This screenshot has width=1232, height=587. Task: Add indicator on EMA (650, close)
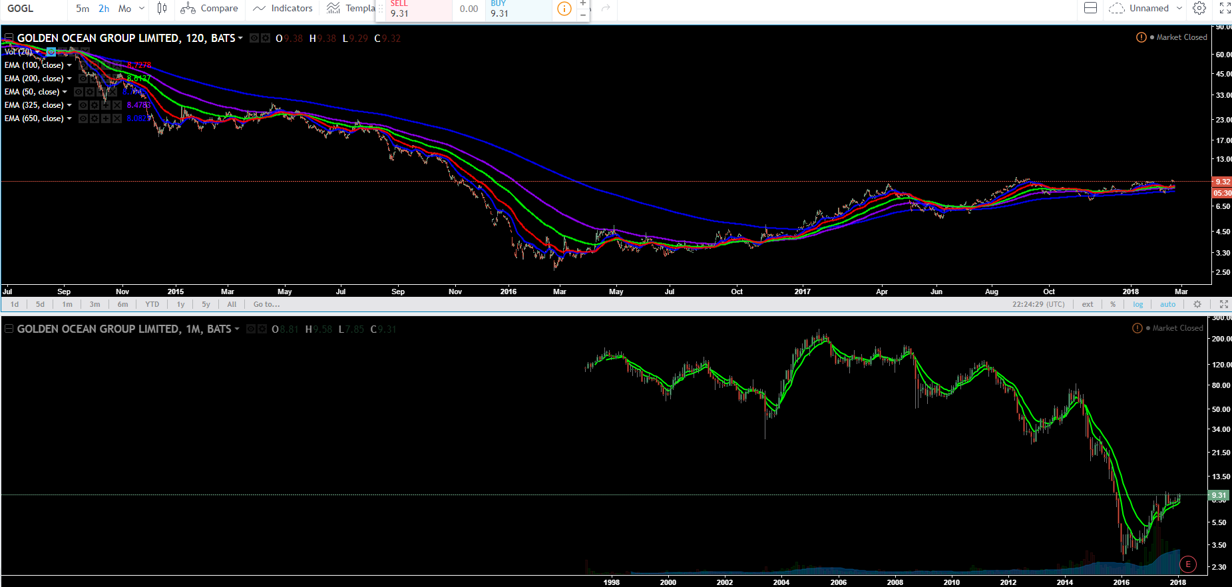coord(106,118)
